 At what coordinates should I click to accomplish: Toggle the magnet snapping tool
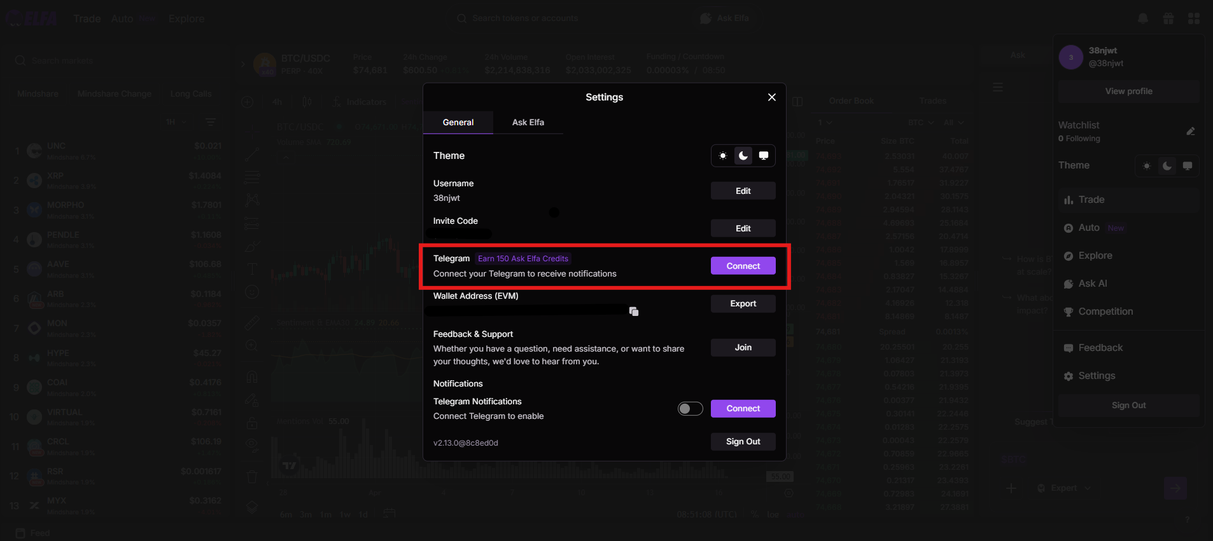(252, 376)
